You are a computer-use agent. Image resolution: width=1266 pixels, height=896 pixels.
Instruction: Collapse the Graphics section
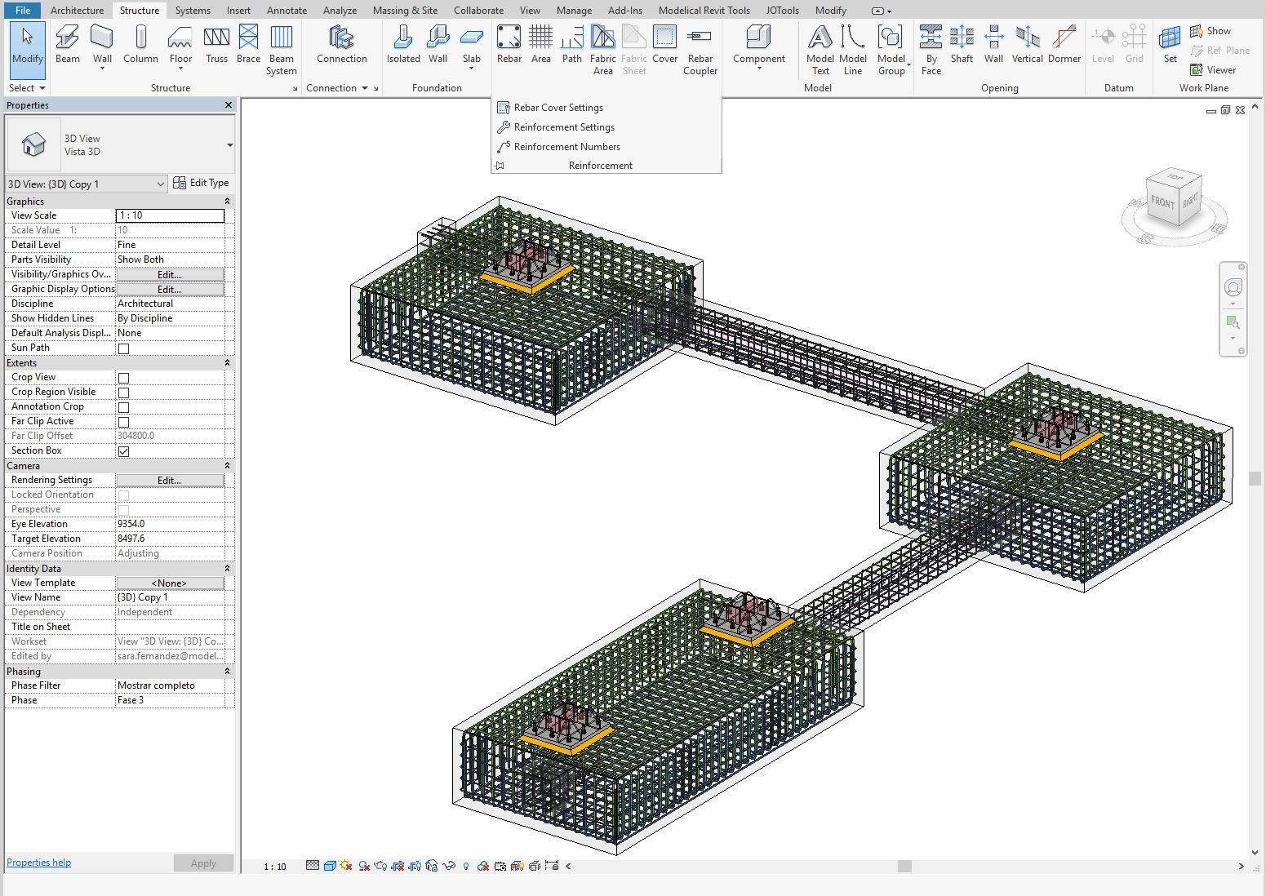pyautogui.click(x=227, y=201)
